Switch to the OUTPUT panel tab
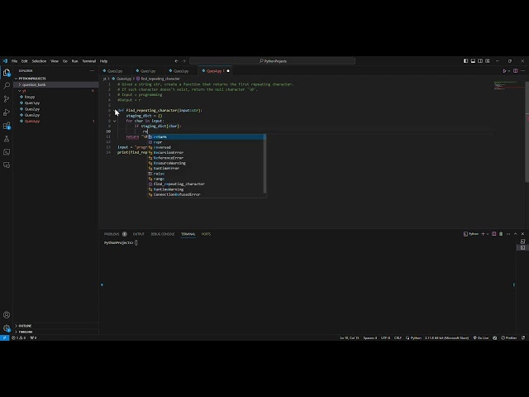 point(138,234)
